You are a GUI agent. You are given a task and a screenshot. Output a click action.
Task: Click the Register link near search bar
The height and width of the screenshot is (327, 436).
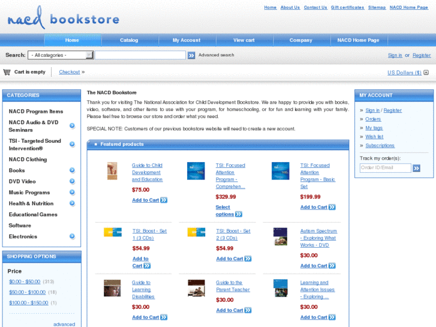pos(422,55)
